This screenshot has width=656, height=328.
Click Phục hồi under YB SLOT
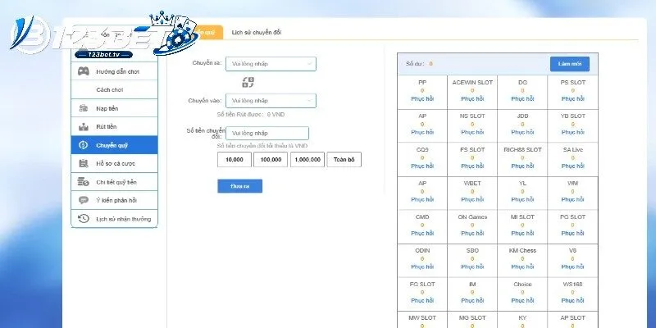pos(572,132)
